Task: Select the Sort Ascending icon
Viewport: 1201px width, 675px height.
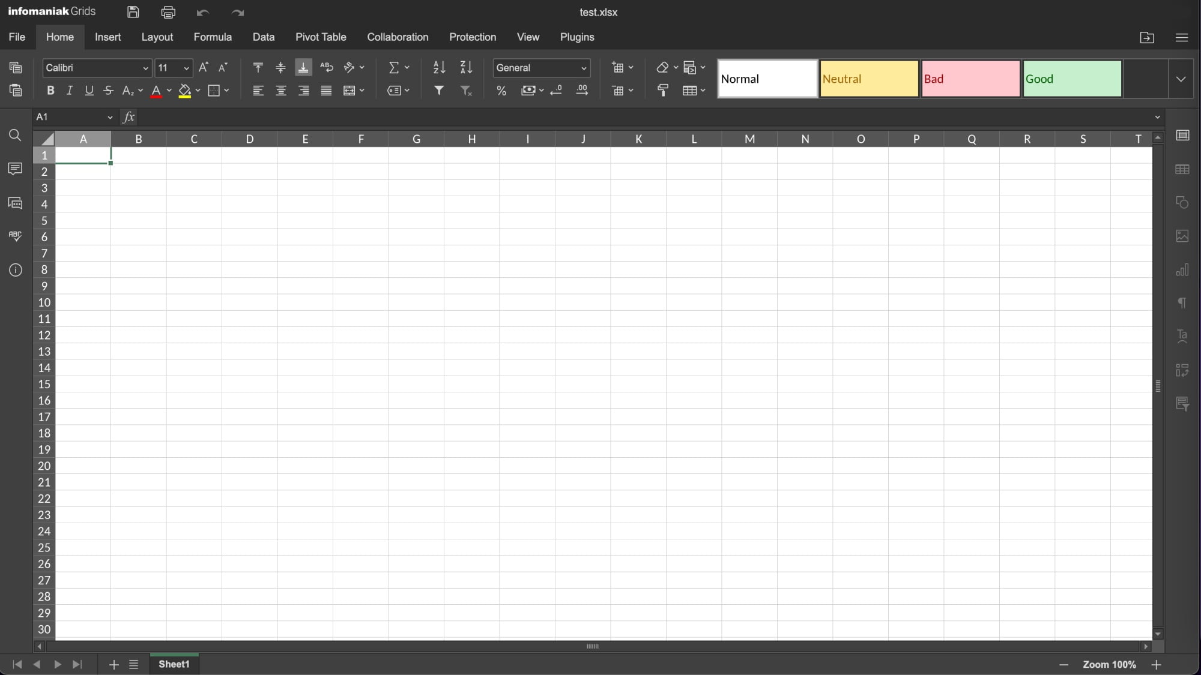Action: 439,67
